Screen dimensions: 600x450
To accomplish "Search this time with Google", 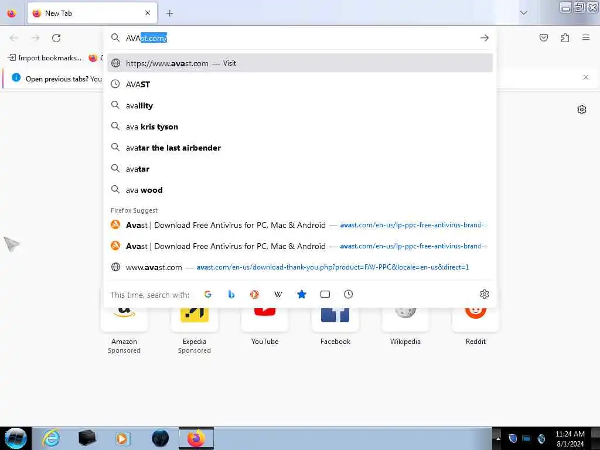I will pos(208,294).
